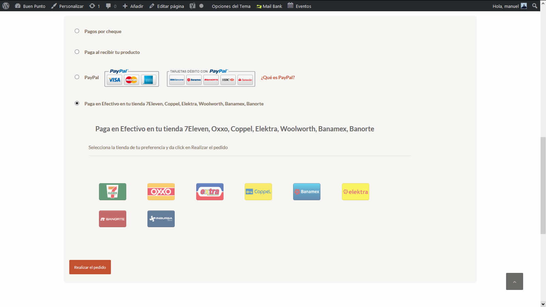This screenshot has width=546, height=307.
Task: Click the American Express logo
Action: tap(148, 80)
